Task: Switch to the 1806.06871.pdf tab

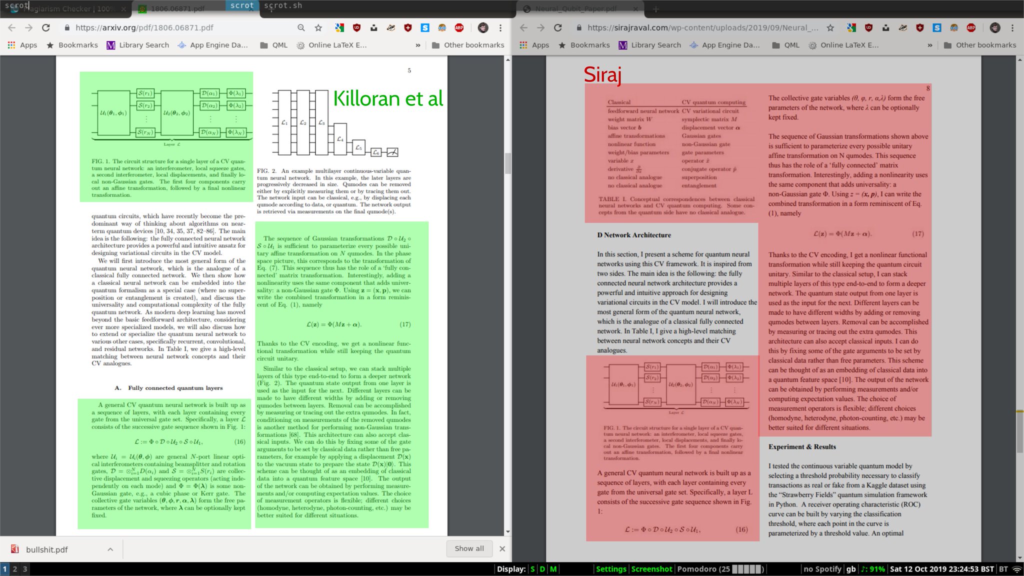Action: [177, 8]
